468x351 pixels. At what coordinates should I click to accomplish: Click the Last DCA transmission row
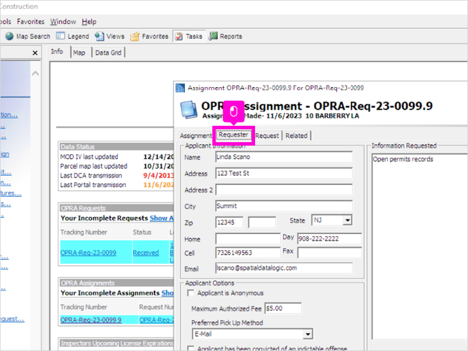point(116,175)
